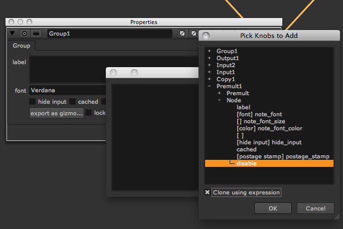Select Premult1 in the knob tree

coord(229,86)
